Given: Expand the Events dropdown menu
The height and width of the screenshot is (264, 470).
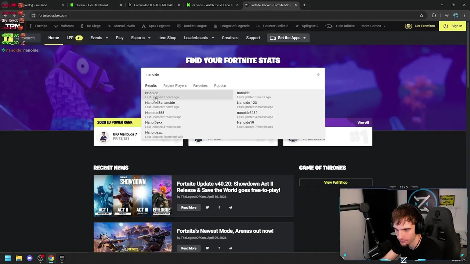Looking at the screenshot, I should (x=99, y=38).
